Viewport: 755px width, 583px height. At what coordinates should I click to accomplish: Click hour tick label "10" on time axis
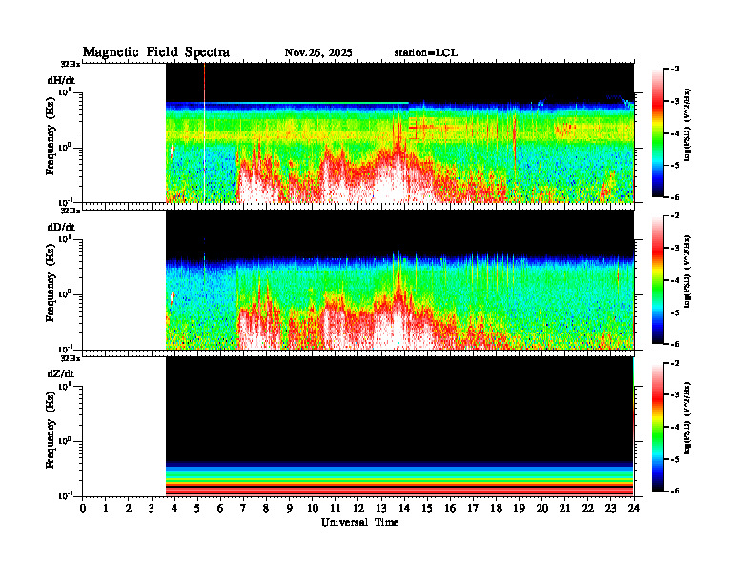pos(313,509)
